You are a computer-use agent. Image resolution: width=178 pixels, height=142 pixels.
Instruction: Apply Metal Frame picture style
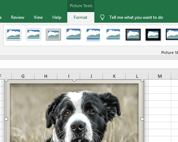(53, 34)
